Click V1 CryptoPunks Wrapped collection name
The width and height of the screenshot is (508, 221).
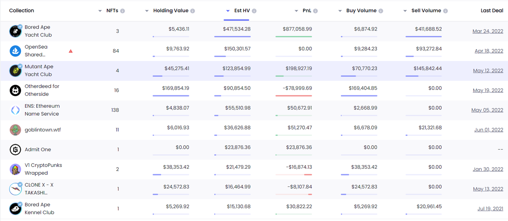click(x=43, y=169)
